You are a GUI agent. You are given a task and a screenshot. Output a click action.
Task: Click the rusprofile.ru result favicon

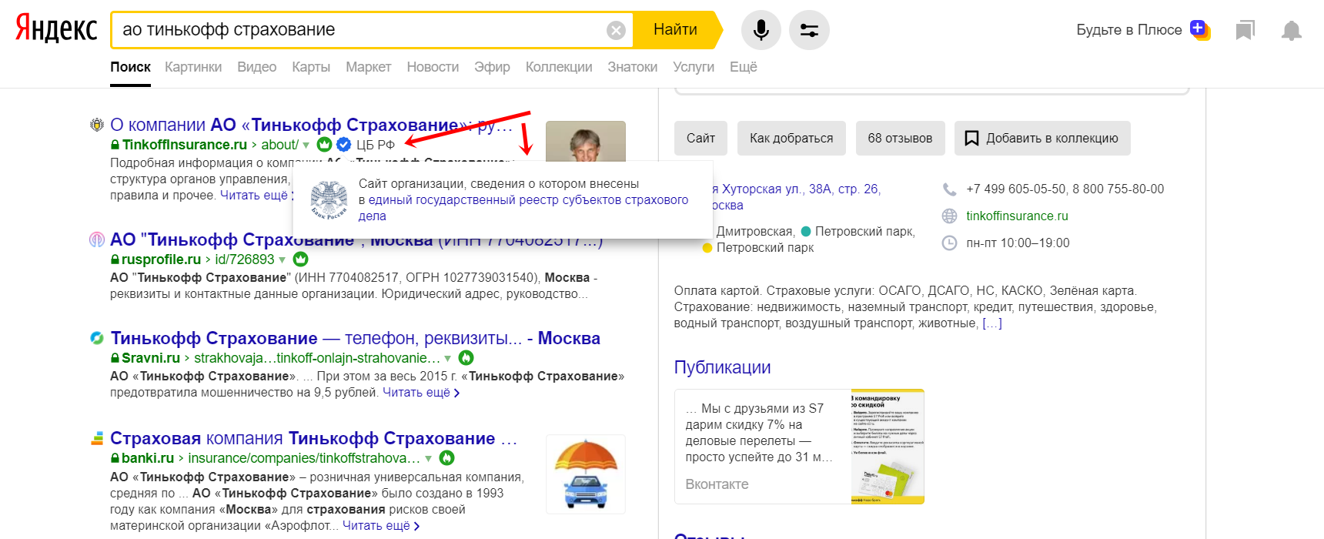coord(97,239)
